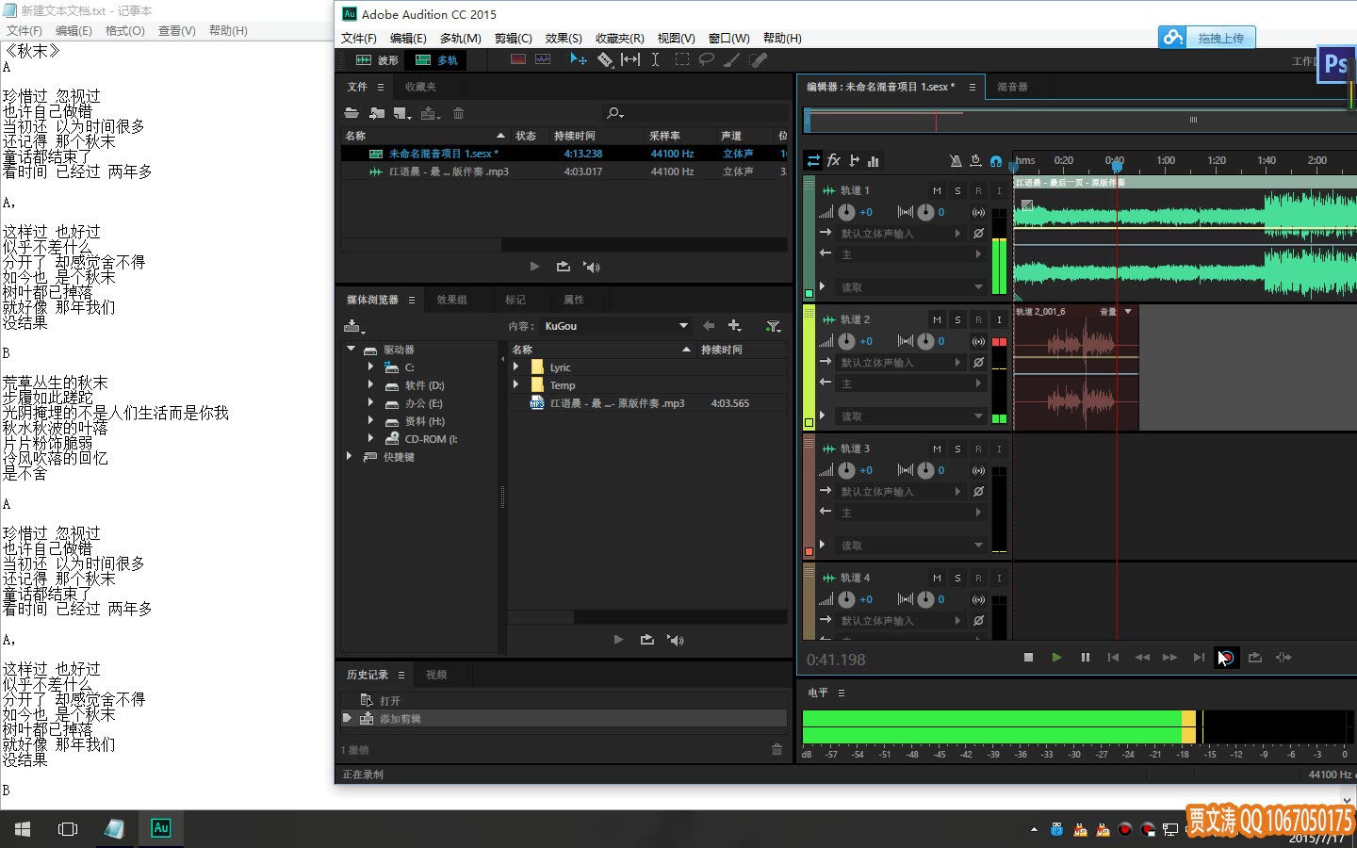Switch to the 效果组 tab
1357x848 pixels.
(x=451, y=300)
